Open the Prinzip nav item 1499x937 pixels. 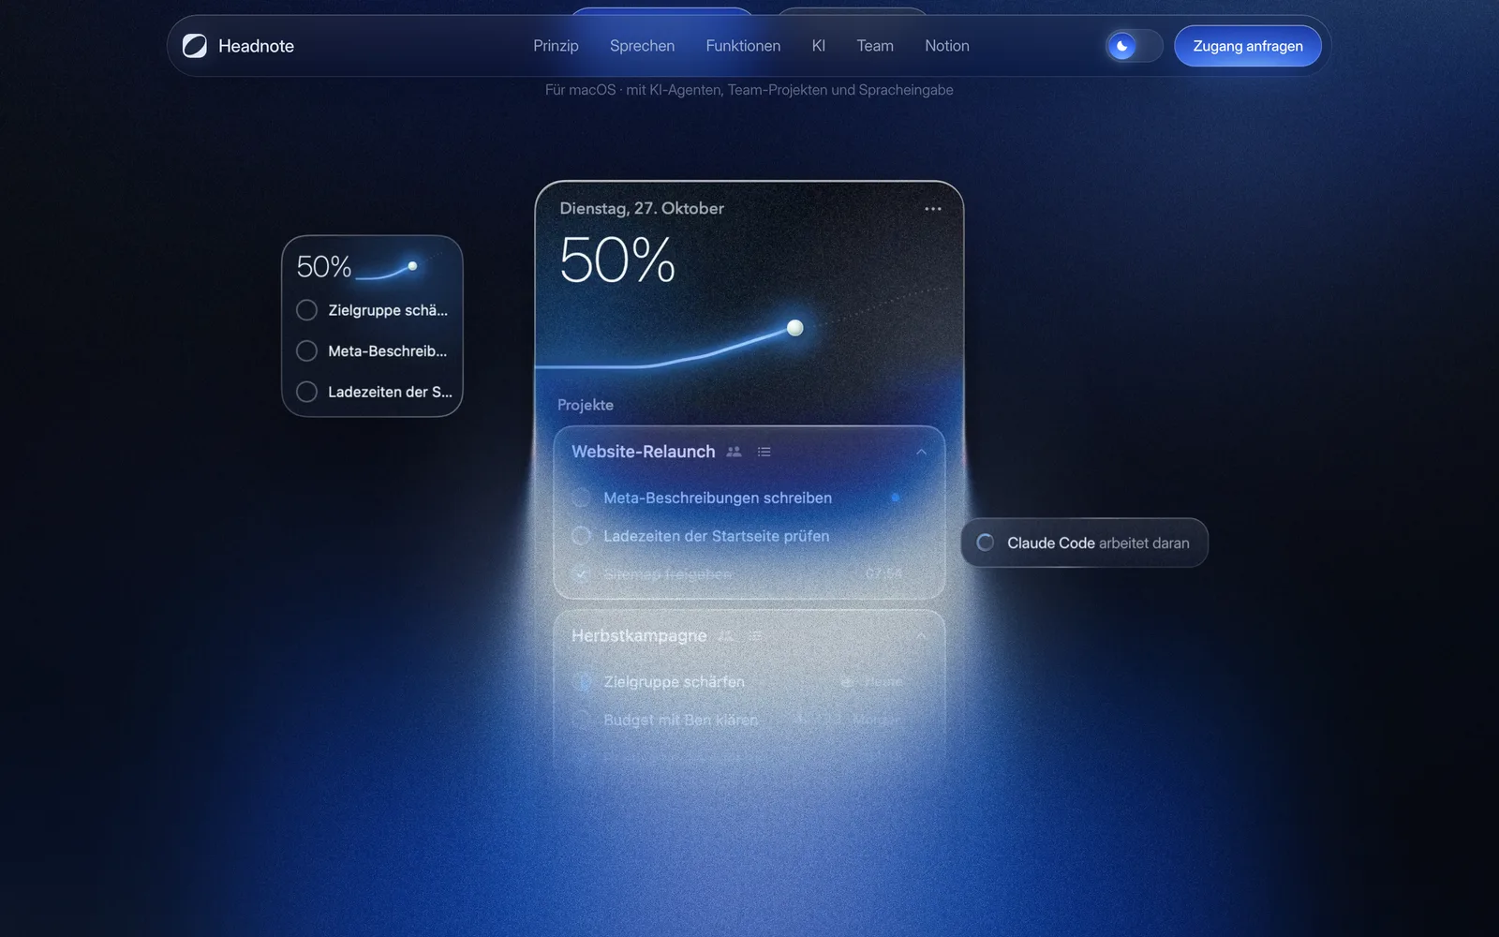point(556,46)
